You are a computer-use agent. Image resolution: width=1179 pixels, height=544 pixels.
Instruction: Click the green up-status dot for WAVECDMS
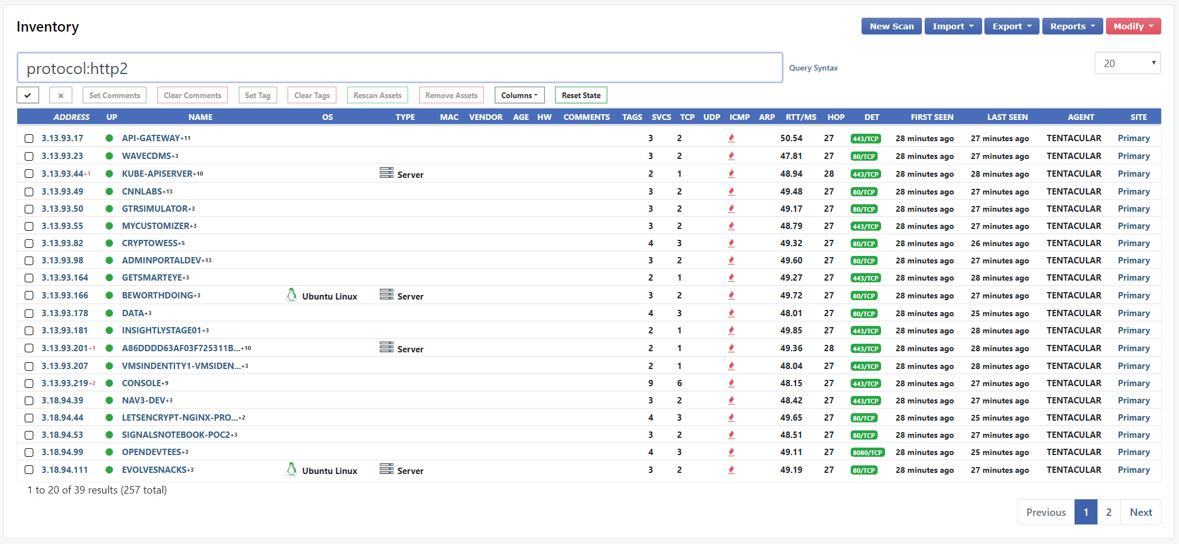109,156
